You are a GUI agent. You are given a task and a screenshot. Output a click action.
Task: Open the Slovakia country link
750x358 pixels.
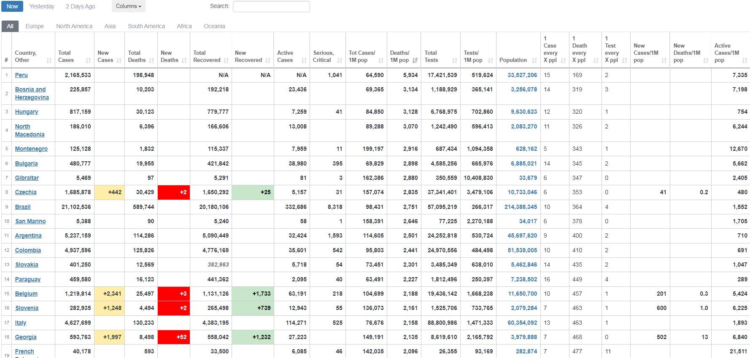pos(27,264)
